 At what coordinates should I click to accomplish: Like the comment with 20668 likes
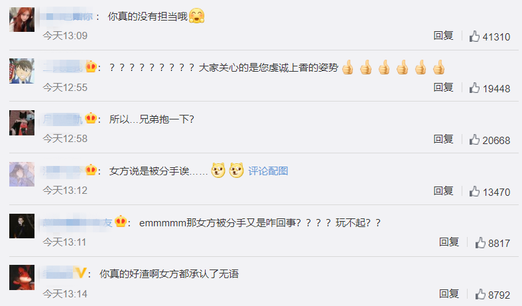click(x=474, y=139)
